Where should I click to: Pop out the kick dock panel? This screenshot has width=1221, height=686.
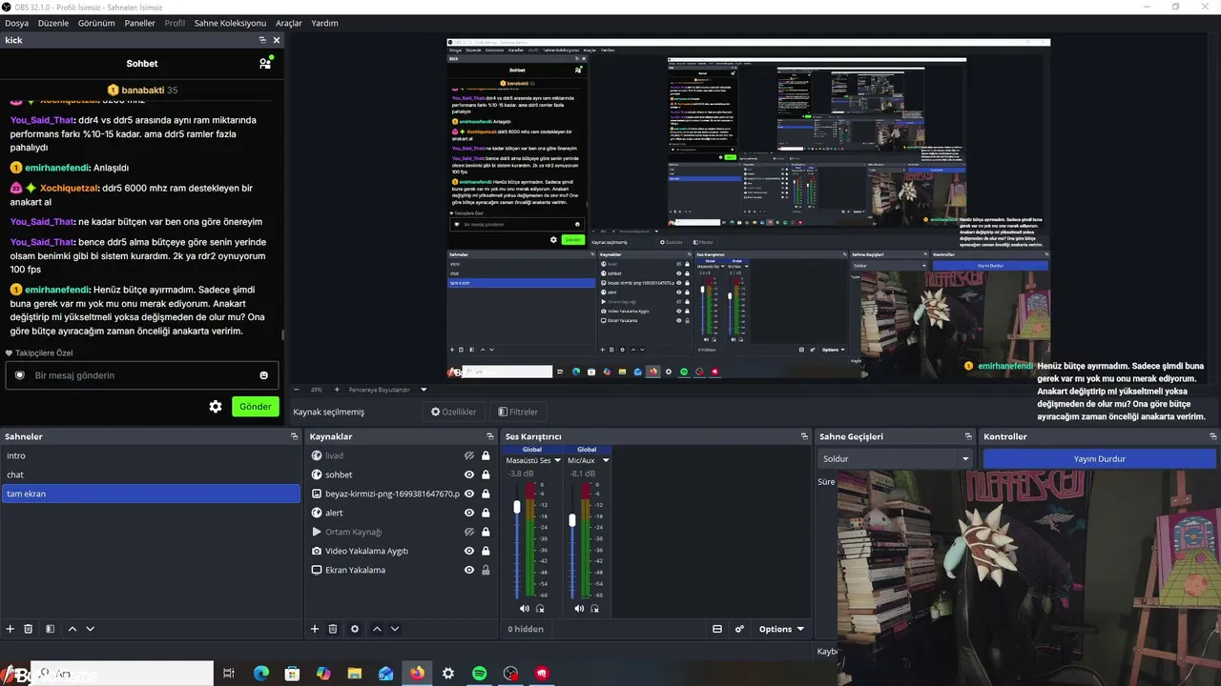263,40
